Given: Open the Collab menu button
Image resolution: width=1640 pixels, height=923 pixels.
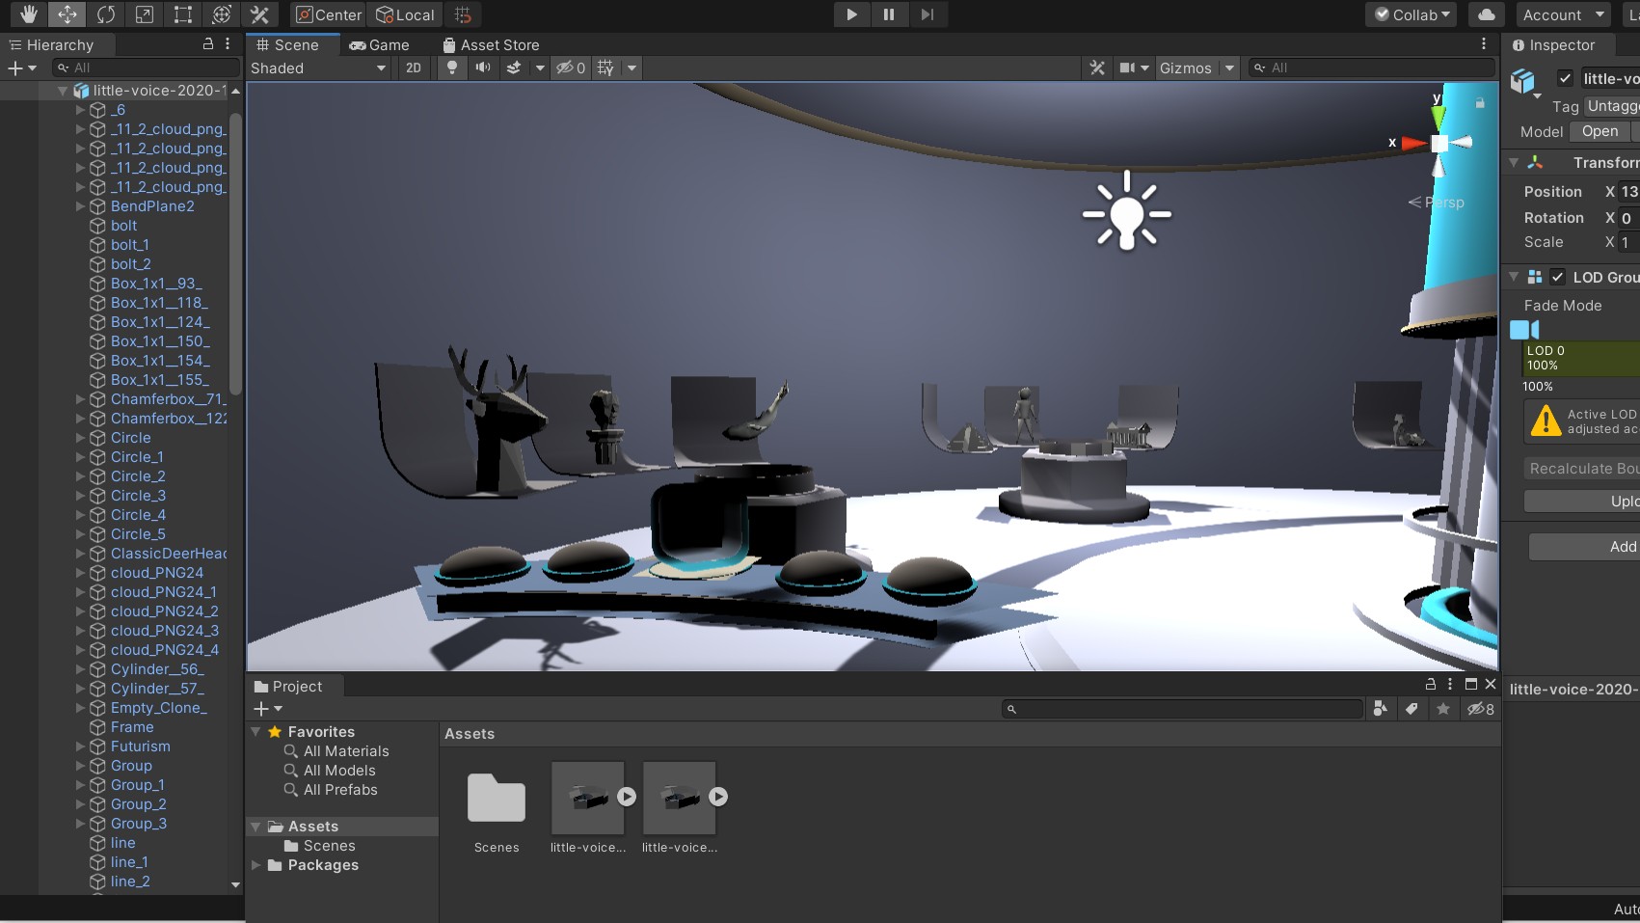Looking at the screenshot, I should tap(1412, 14).
